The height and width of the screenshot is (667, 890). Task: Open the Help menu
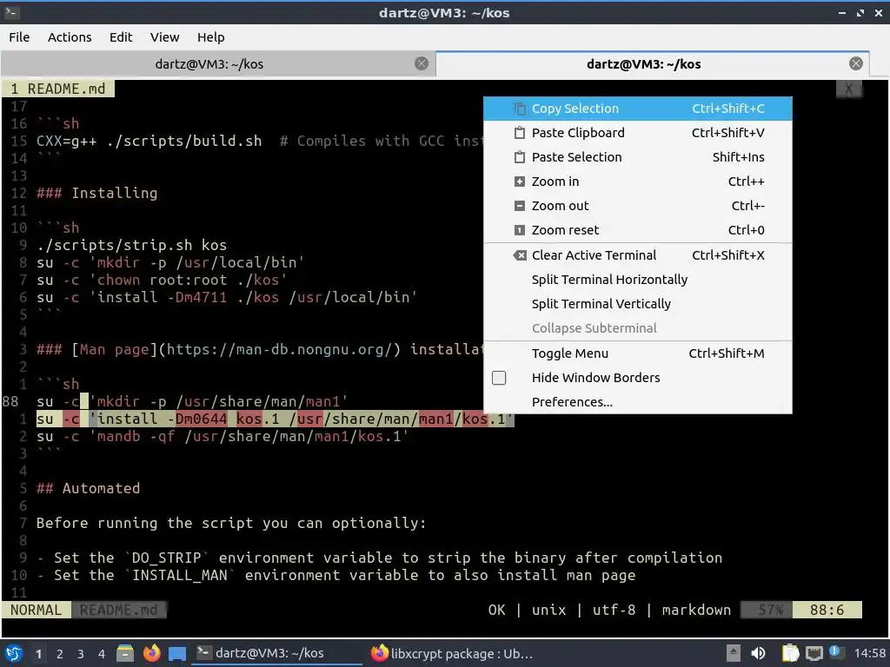pyautogui.click(x=210, y=37)
